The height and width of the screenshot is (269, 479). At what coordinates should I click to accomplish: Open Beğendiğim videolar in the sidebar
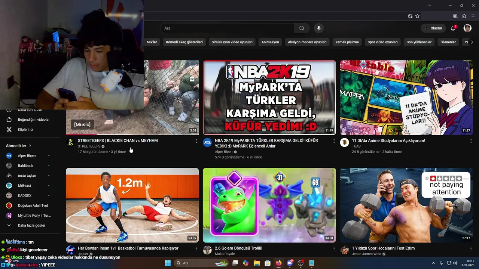click(30, 120)
